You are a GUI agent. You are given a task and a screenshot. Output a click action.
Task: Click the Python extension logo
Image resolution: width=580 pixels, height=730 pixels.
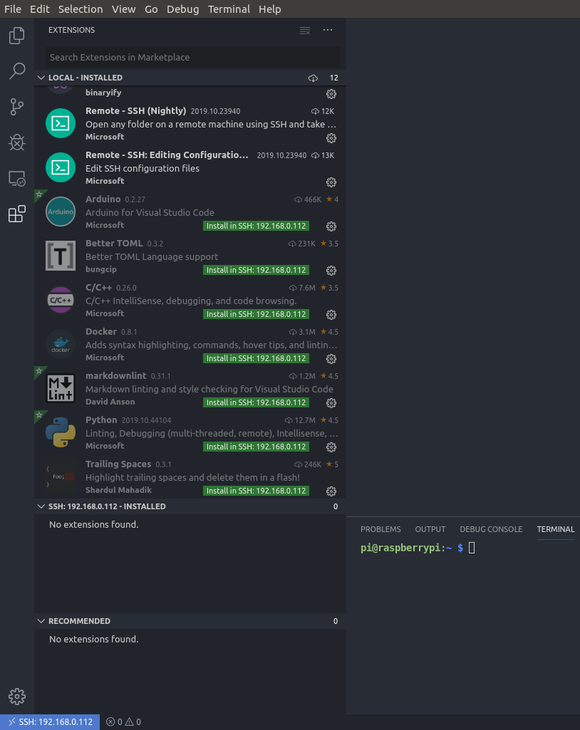(61, 432)
